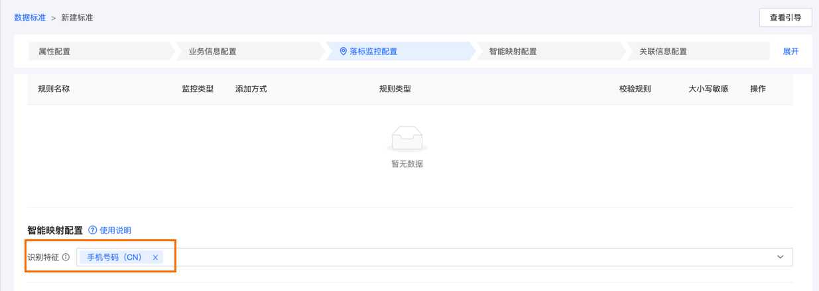Screen dimensions: 819x291
Task: Expand the 识别特征 dropdown arrow
Action: [x=781, y=257]
